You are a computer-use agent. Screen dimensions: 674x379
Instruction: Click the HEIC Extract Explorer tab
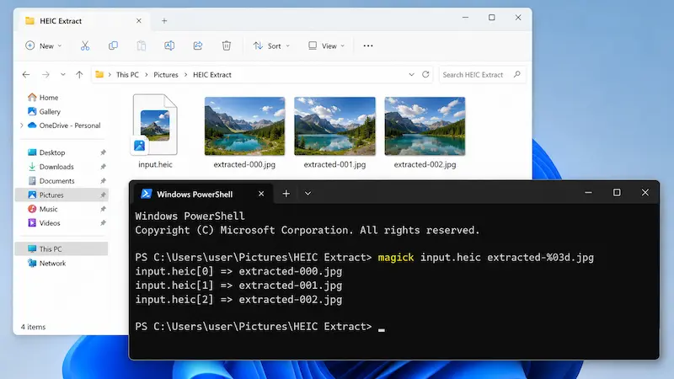83,20
